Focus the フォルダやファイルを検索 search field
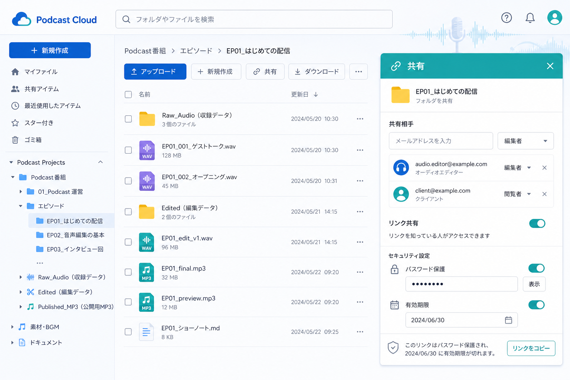The image size is (570, 380). [254, 19]
